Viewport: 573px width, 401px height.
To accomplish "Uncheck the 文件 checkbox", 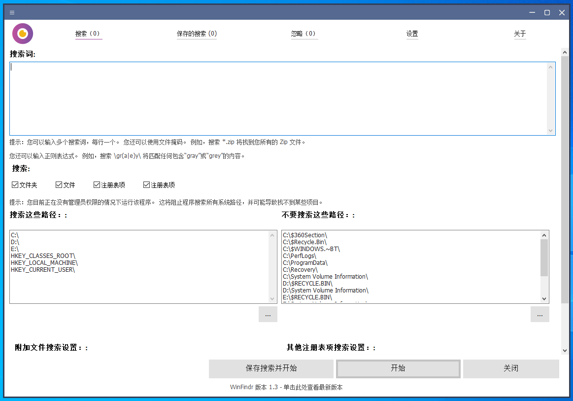I will coord(59,185).
